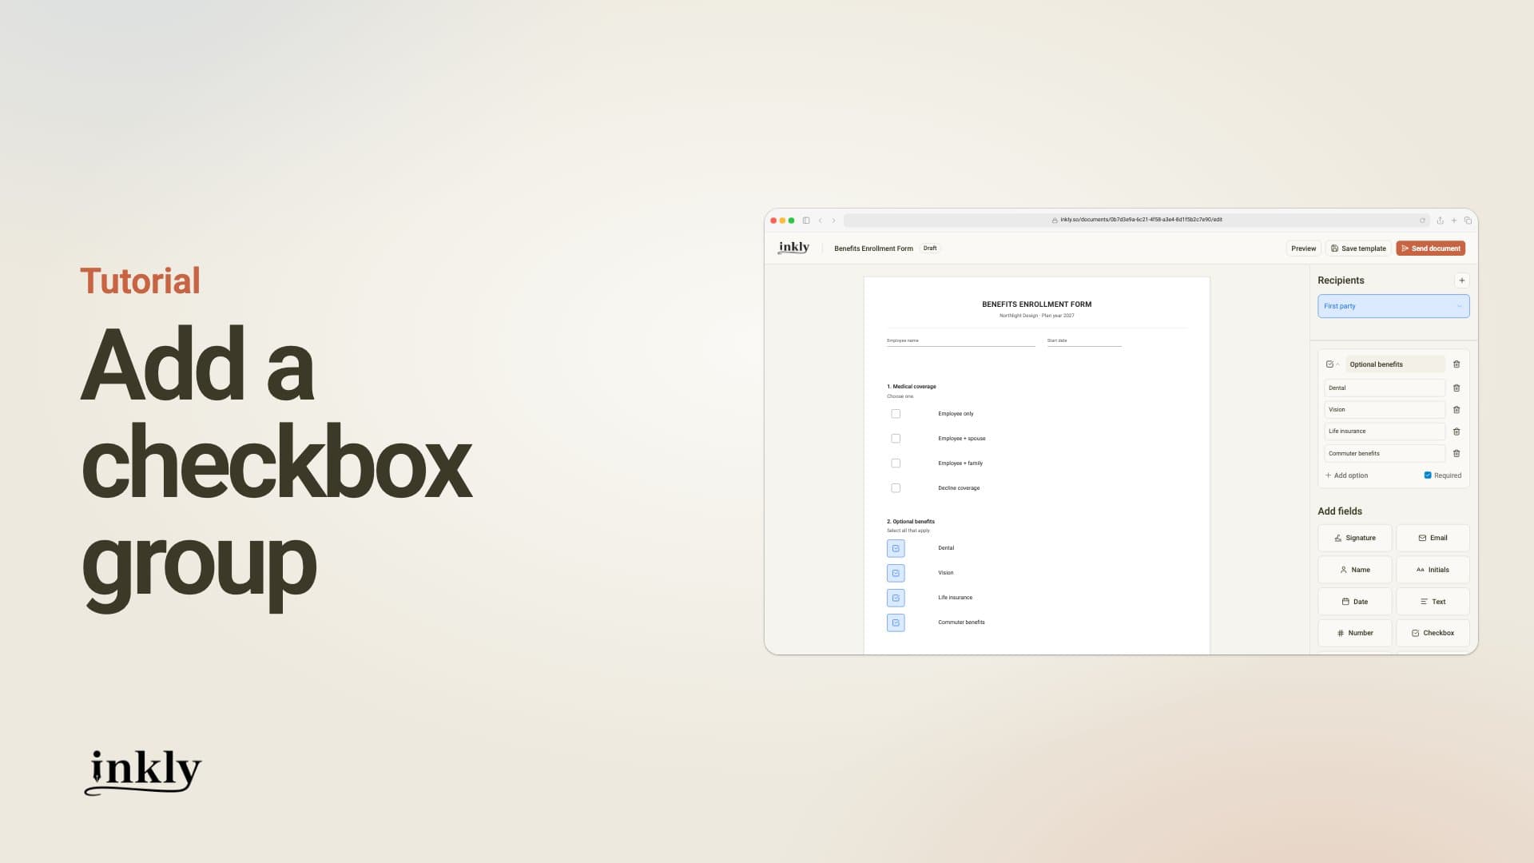Screen dimensions: 1534x863
Task: Show browser tab overview icon
Action: 1468,221
